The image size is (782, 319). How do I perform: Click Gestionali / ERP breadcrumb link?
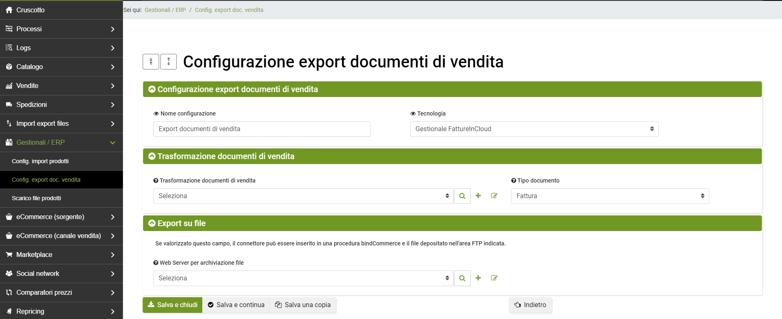pyautogui.click(x=165, y=10)
